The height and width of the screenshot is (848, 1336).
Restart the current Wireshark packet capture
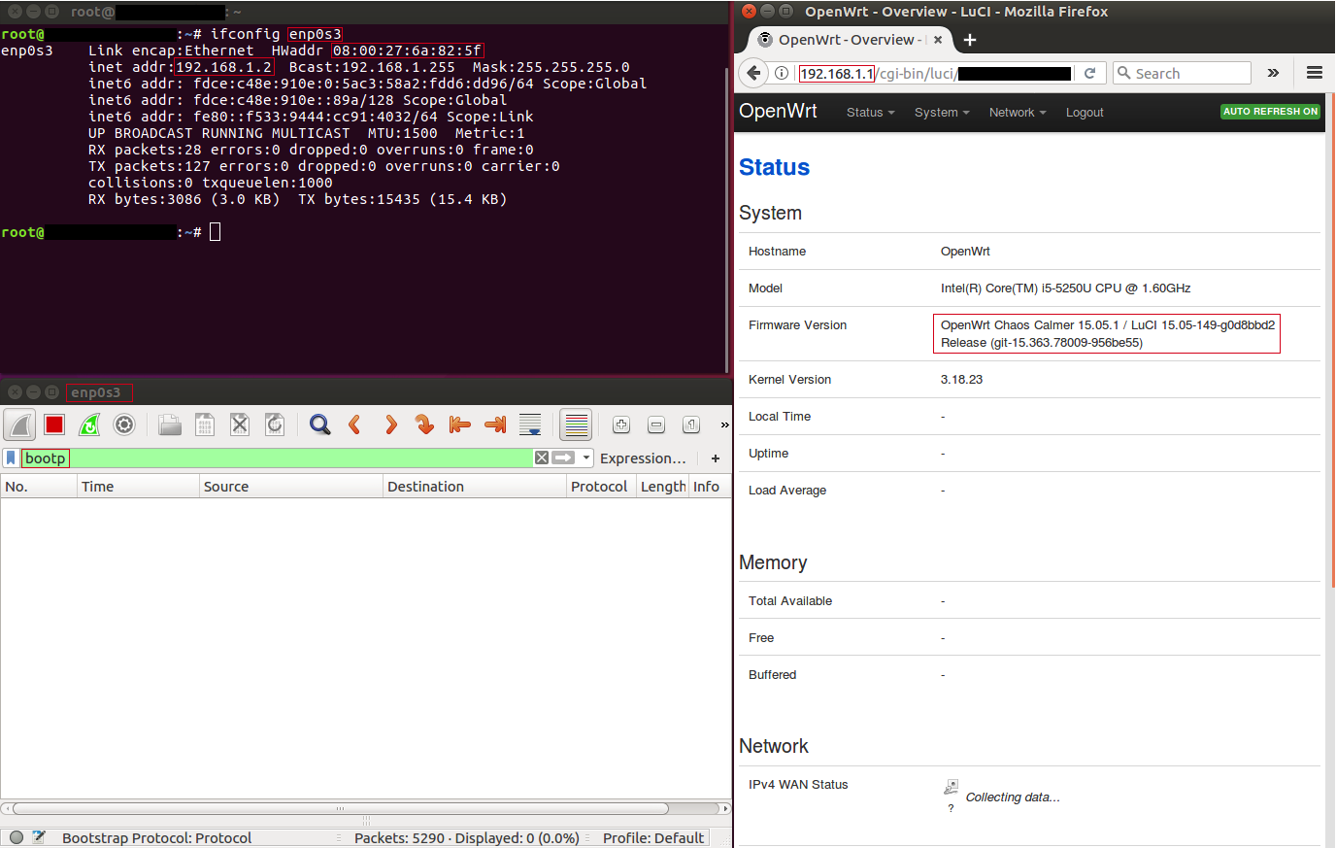(x=89, y=424)
